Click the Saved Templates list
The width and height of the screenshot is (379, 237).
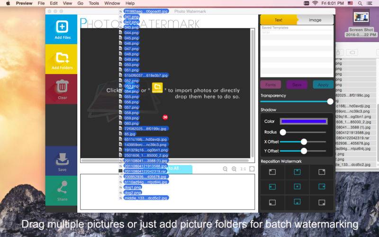click(297, 51)
